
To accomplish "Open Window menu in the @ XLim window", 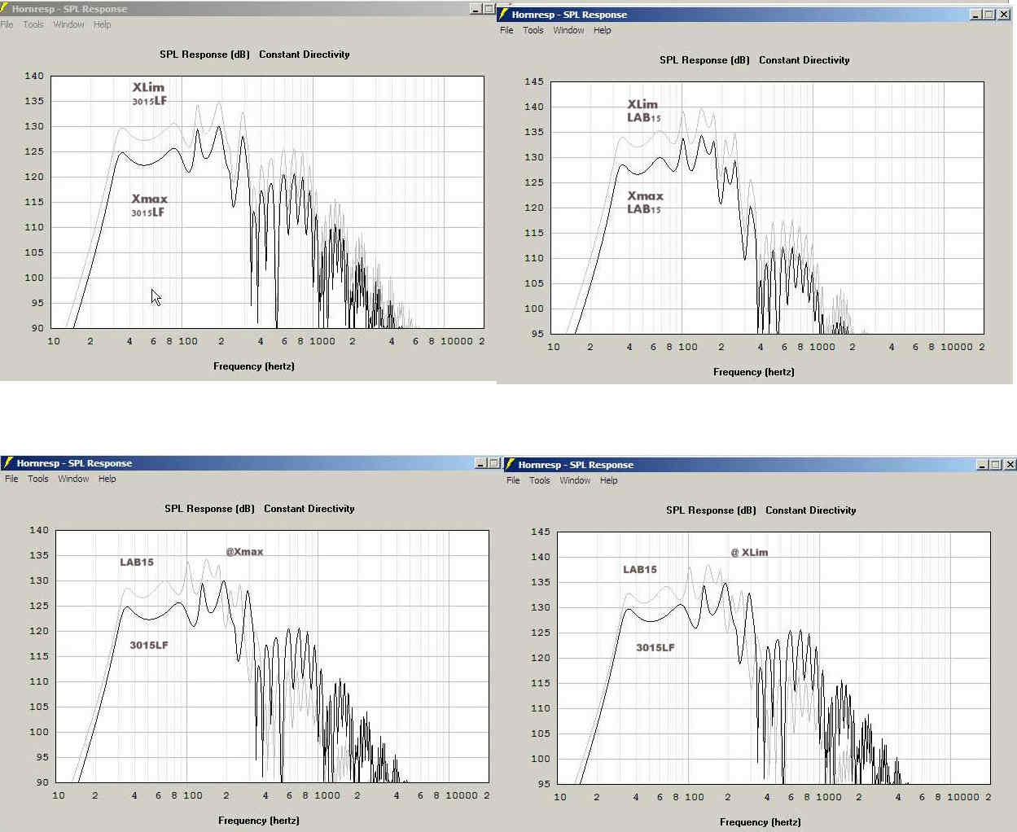I will coord(575,480).
